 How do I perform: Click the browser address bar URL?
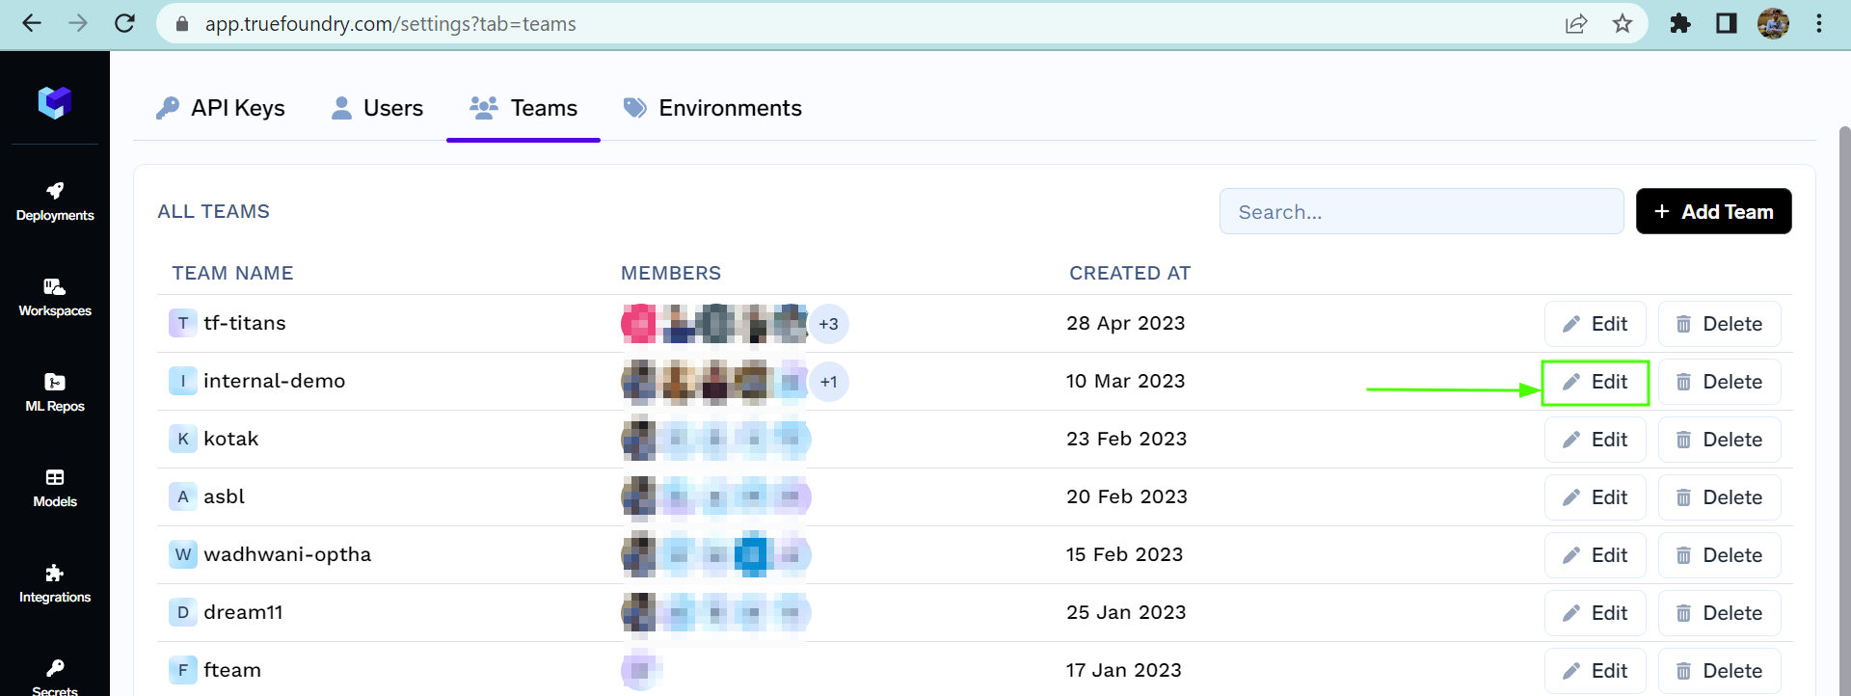click(390, 23)
